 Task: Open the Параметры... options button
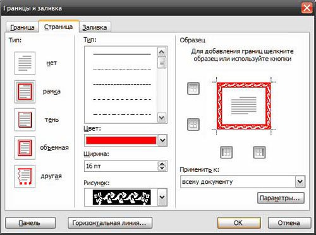point(281,198)
